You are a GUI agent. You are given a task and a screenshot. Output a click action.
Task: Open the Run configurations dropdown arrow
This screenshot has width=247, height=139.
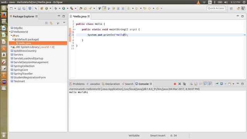pyautogui.click(x=68, y=8)
